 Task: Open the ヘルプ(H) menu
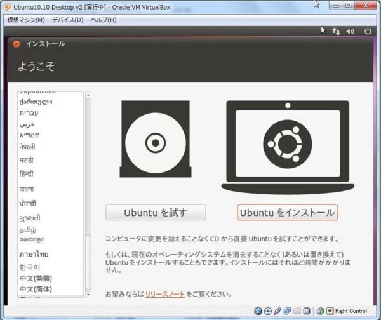point(104,20)
